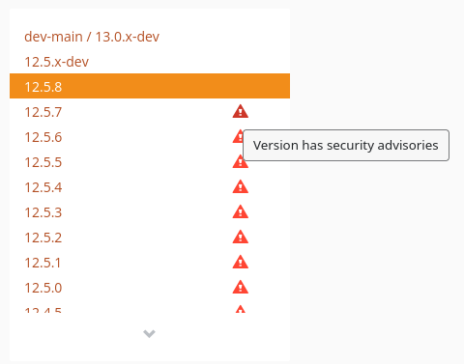Choose version 12.5.6
The width and height of the screenshot is (464, 364).
[x=43, y=137]
